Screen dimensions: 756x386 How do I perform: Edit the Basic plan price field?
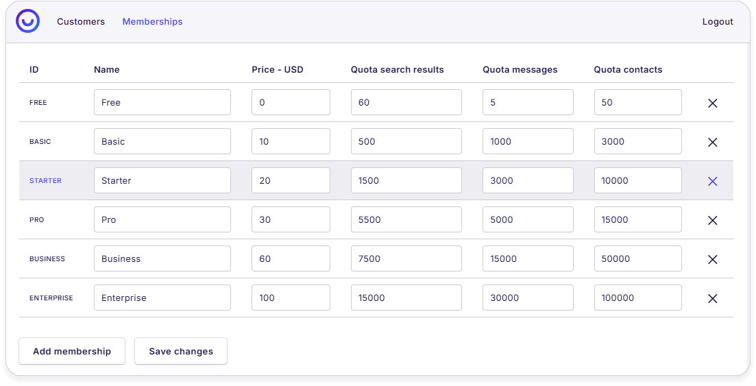point(291,141)
